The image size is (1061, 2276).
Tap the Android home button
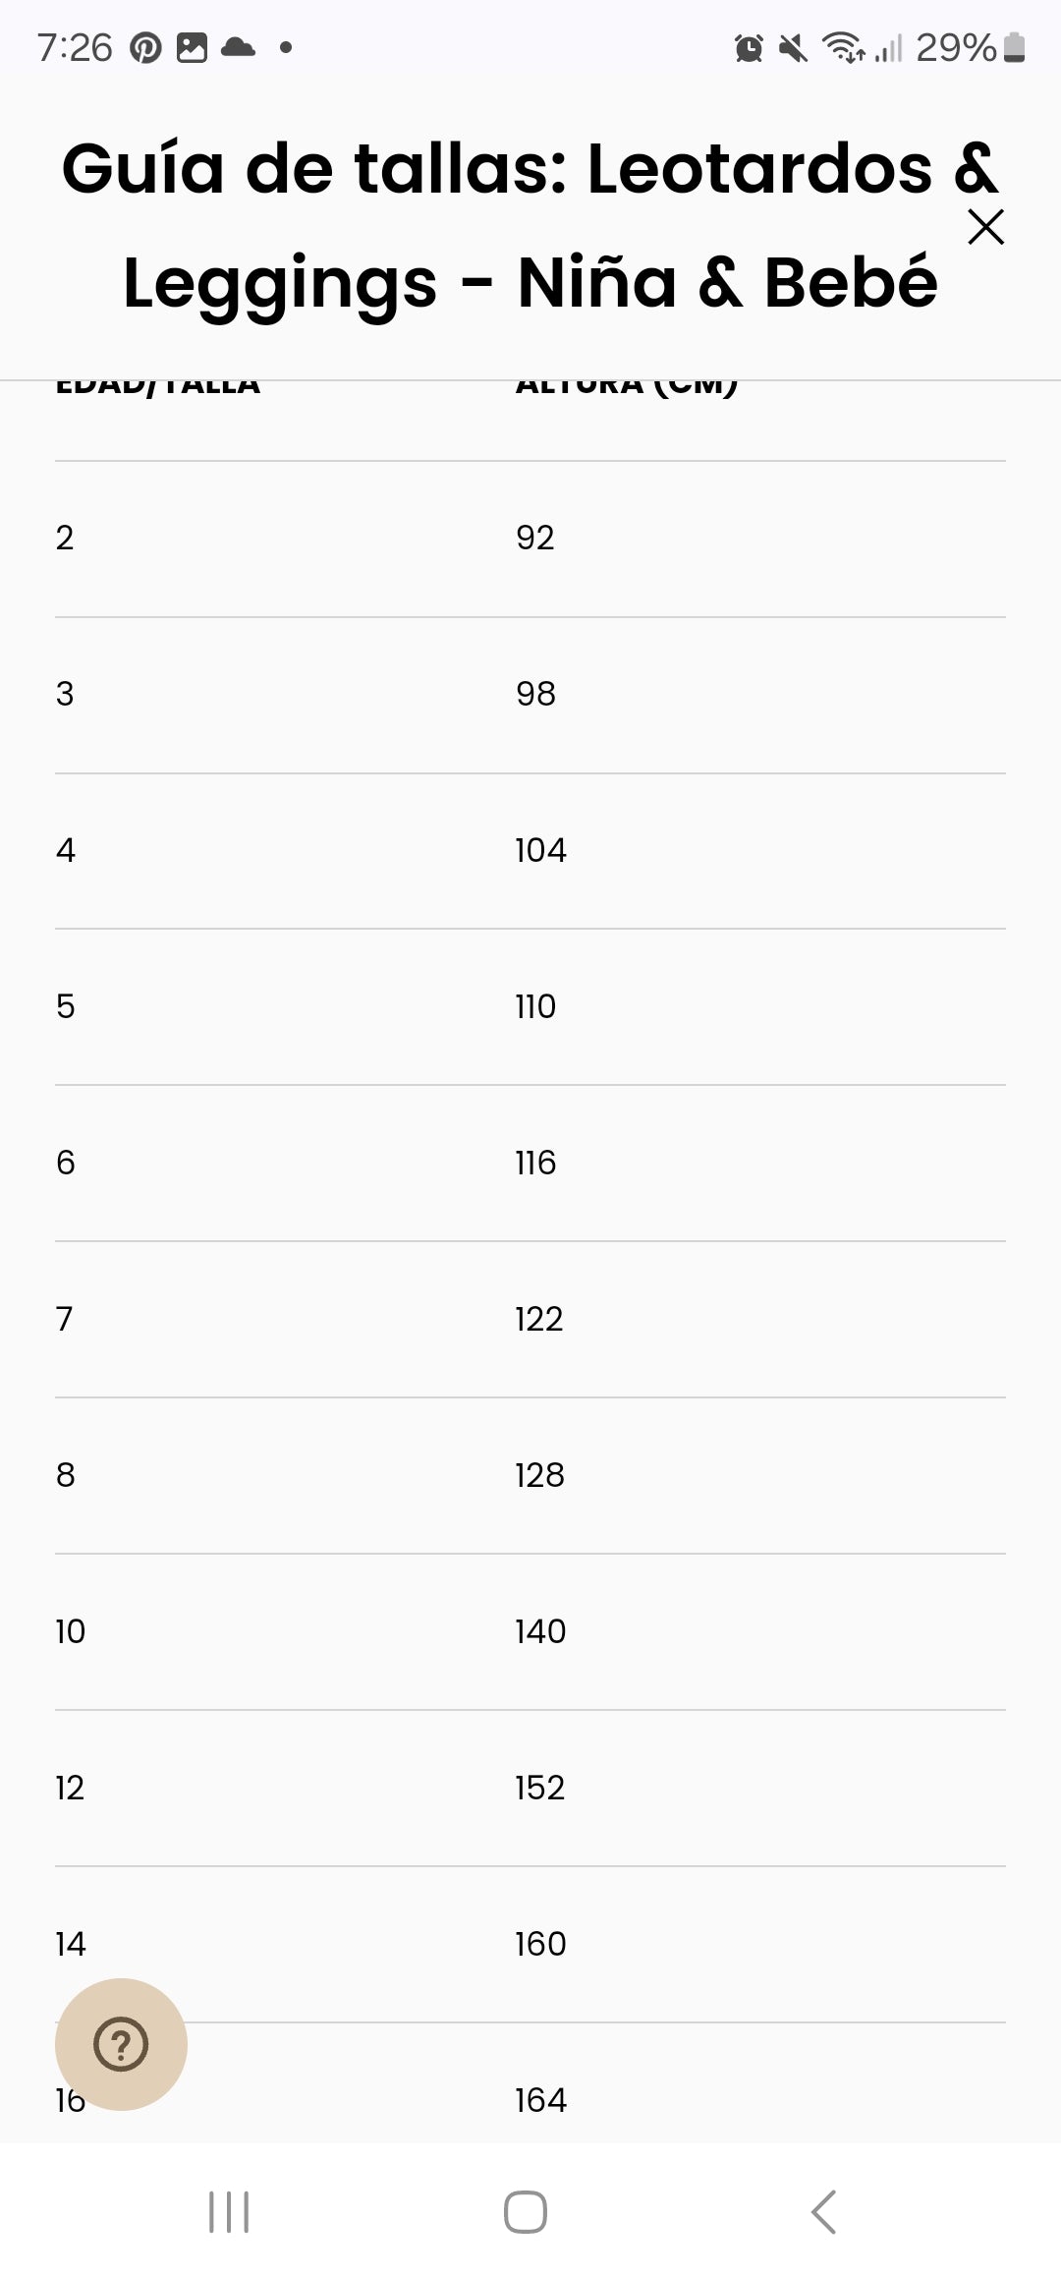point(526,2212)
